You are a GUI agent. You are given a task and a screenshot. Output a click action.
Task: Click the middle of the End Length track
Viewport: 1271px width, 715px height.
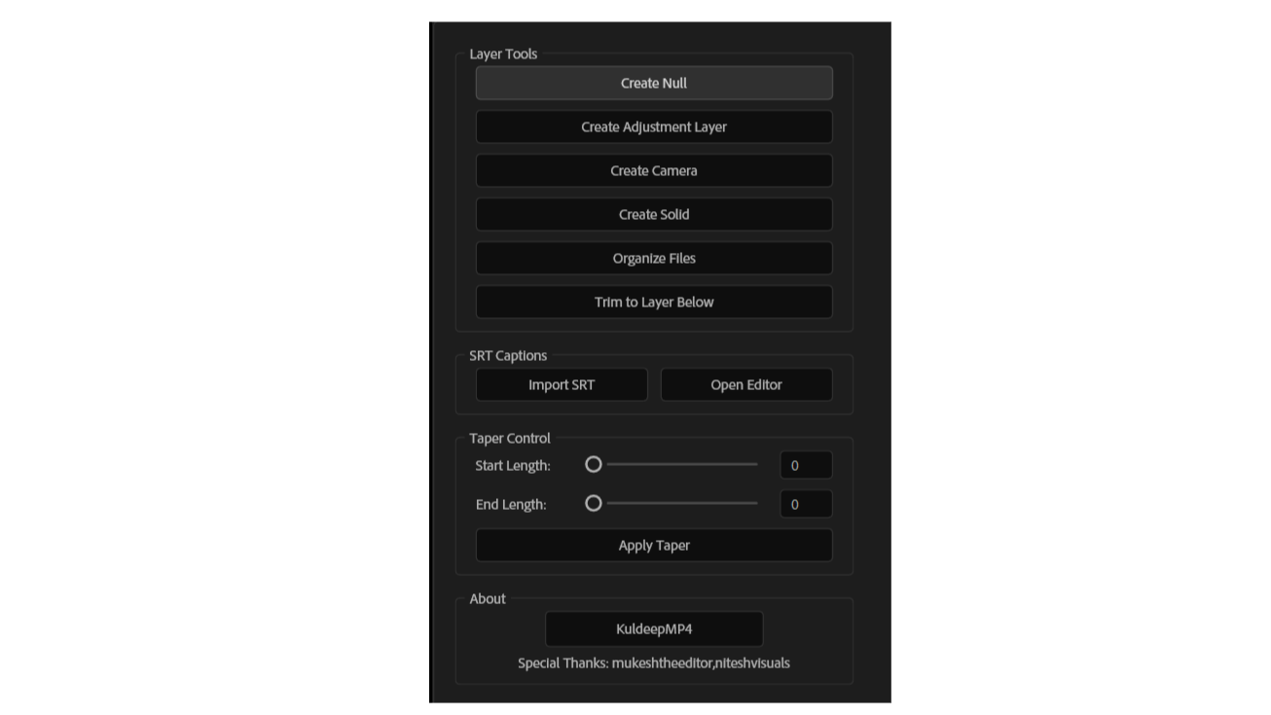click(x=681, y=504)
